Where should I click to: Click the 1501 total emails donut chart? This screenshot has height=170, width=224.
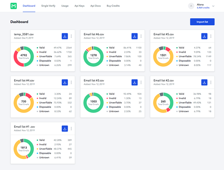[163, 56]
